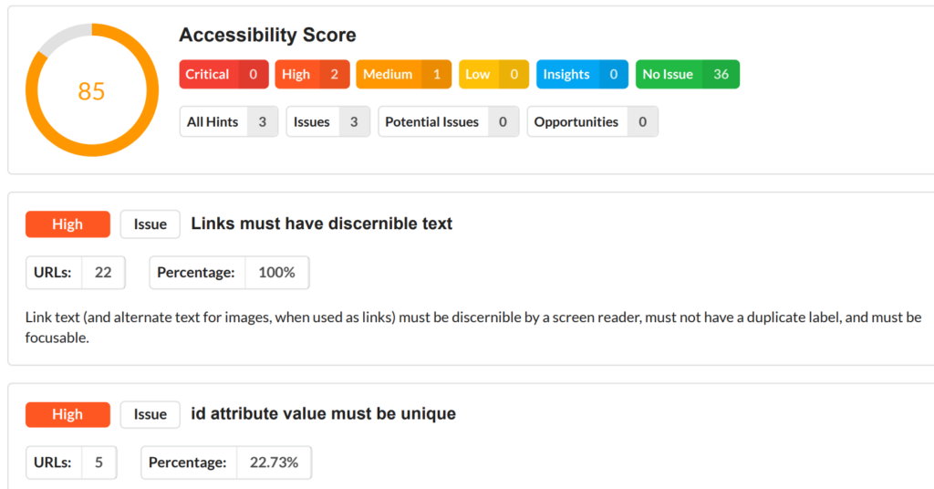
Task: Click High label on discernible text hint
Action: click(67, 224)
